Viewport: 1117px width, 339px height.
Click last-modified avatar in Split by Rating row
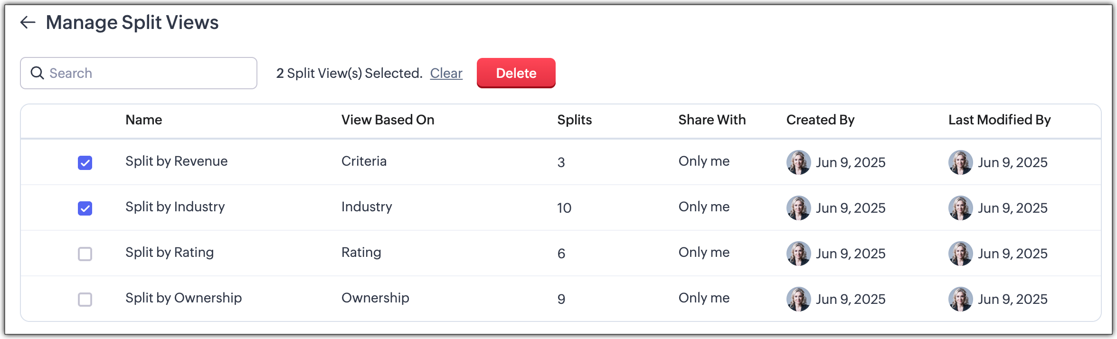960,254
